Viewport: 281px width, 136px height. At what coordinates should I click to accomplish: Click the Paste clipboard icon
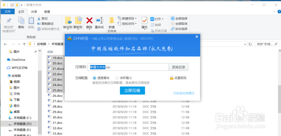point(31,21)
